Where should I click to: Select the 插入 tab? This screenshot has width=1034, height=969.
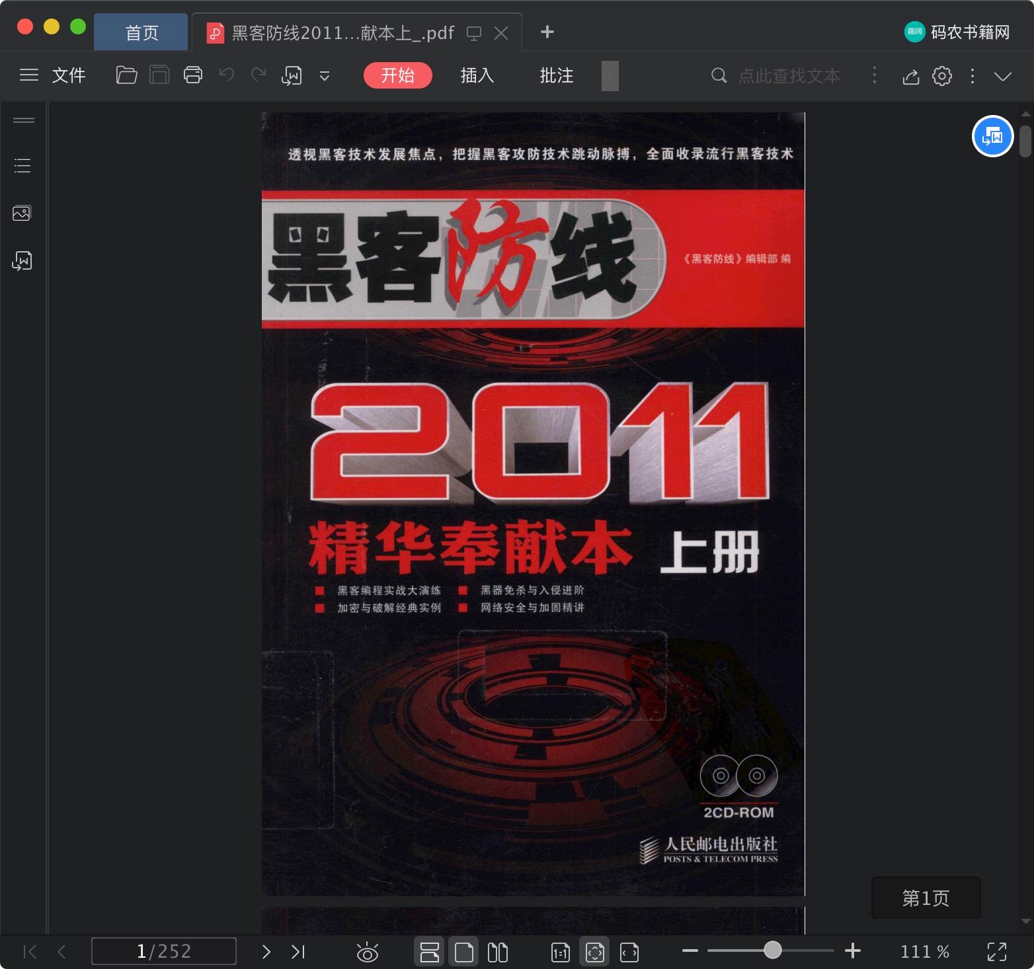point(477,75)
